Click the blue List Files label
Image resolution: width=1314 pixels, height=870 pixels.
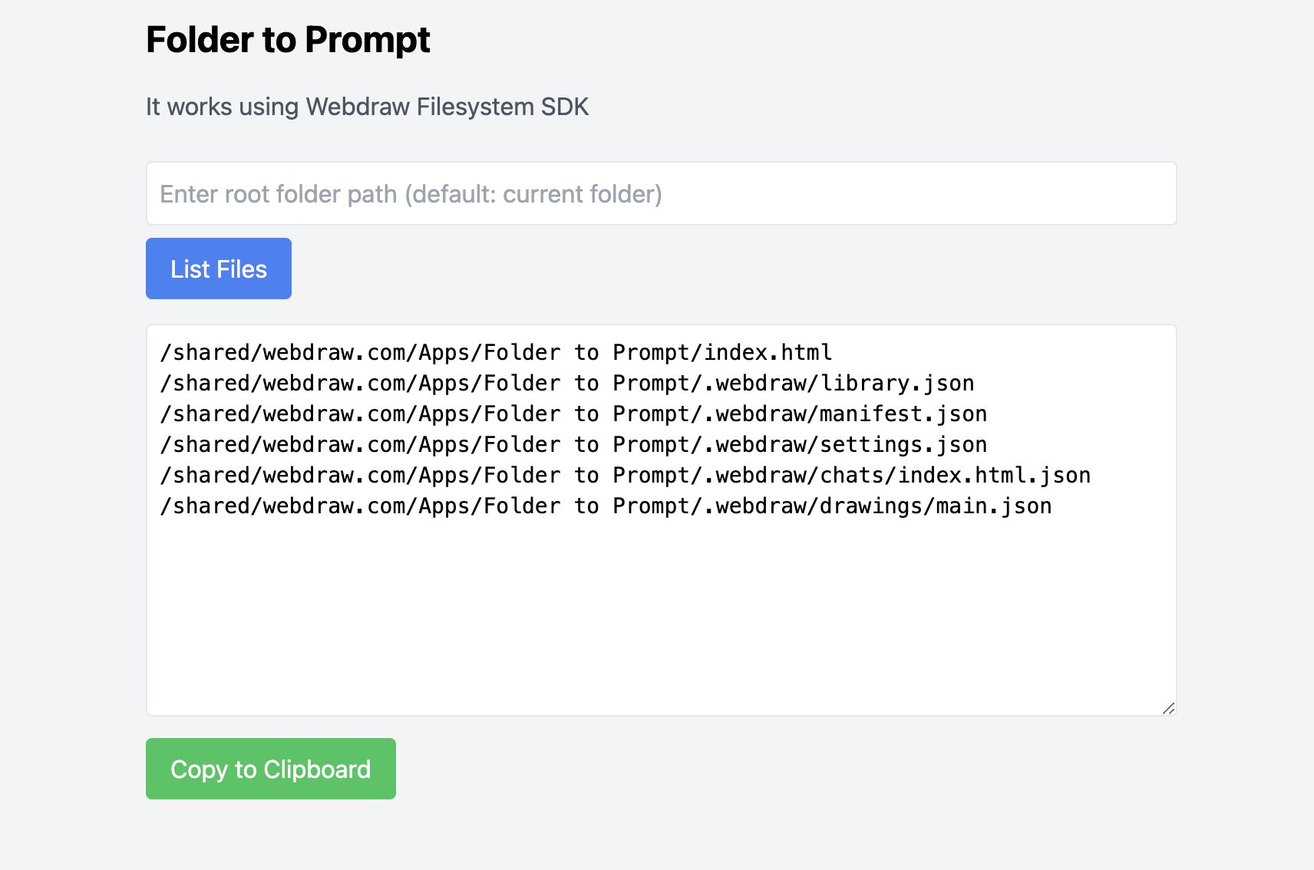[x=218, y=269]
